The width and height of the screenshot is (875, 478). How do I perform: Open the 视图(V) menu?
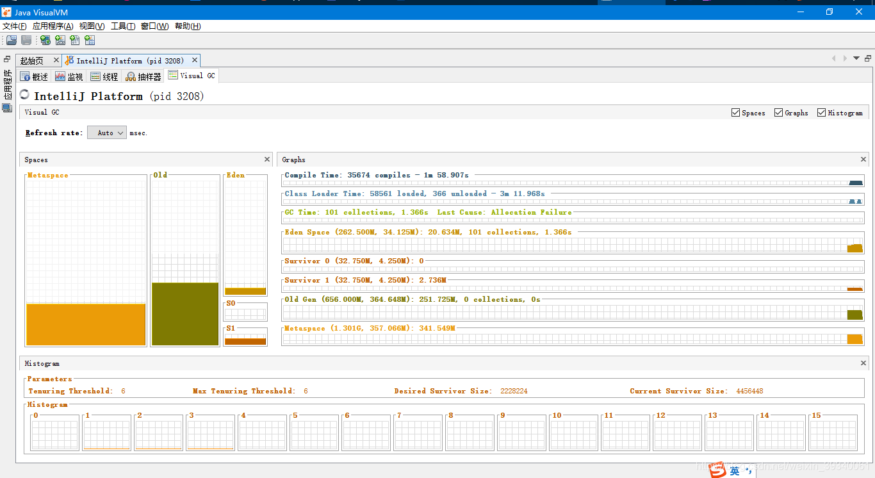92,26
